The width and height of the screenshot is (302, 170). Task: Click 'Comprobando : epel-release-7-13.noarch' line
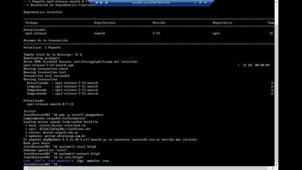62,90
